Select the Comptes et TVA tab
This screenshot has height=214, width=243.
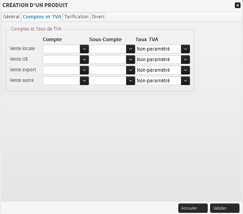tap(42, 17)
